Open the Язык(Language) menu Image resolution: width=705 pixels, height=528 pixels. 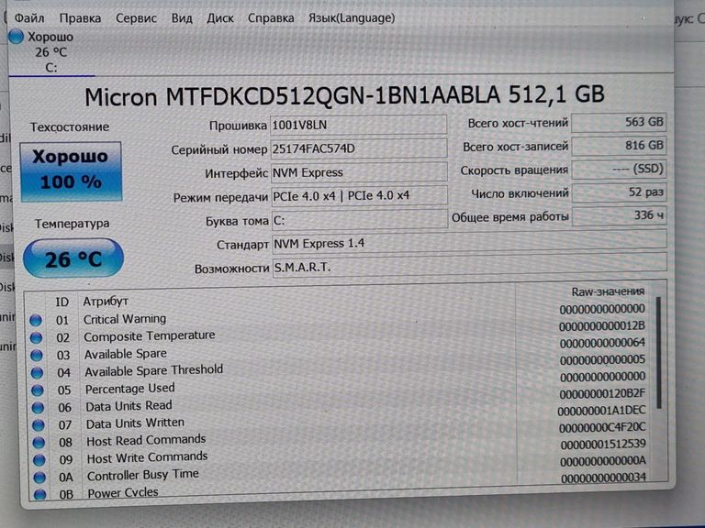tap(352, 18)
